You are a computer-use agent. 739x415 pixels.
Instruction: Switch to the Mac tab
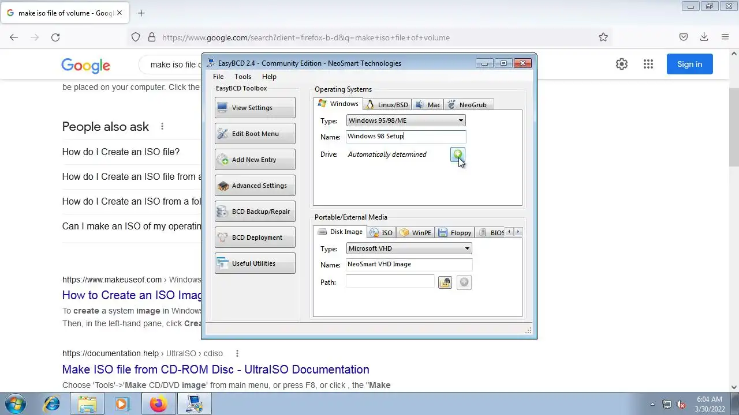click(x=428, y=105)
